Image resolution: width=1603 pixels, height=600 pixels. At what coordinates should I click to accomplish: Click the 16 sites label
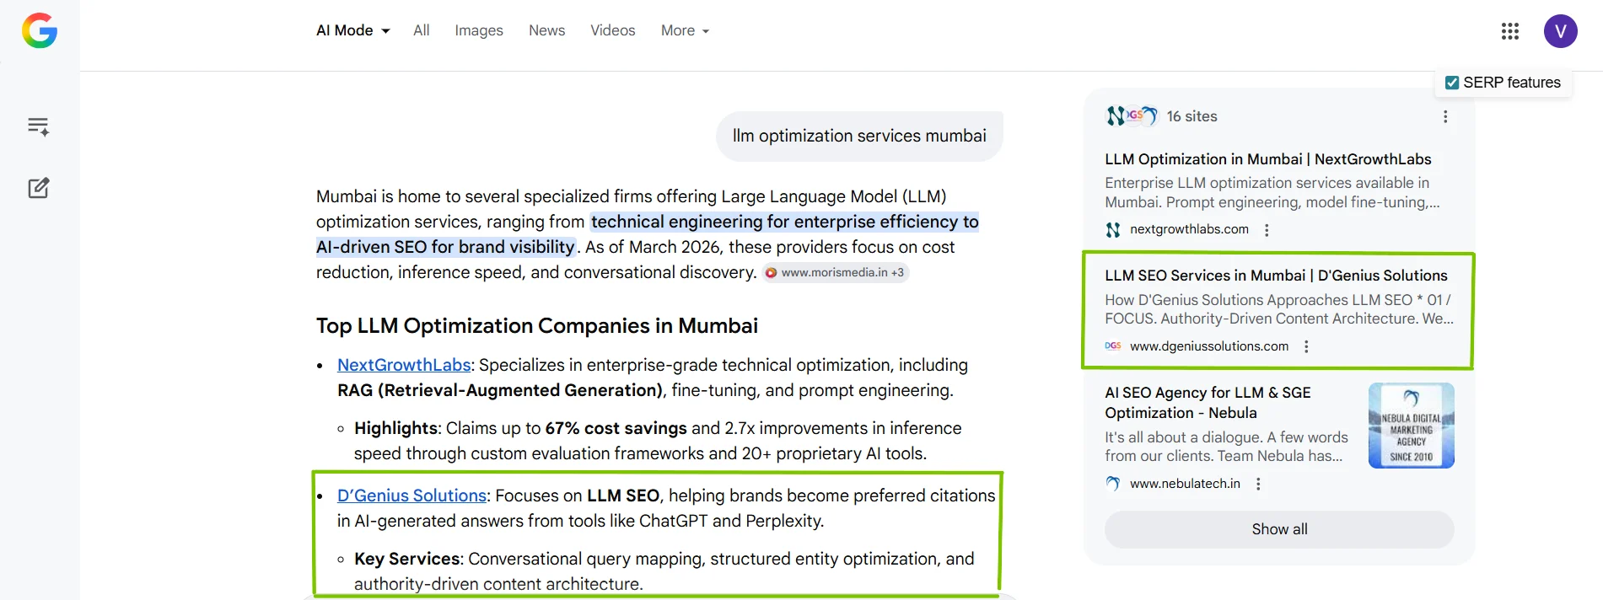coord(1192,116)
